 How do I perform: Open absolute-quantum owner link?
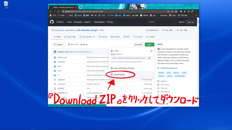click(64, 30)
